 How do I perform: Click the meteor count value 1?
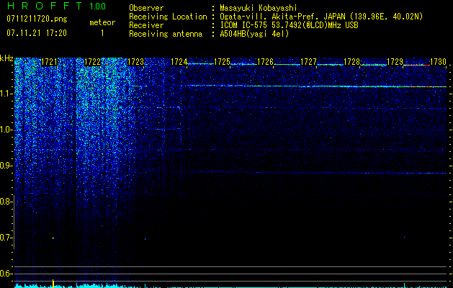[x=102, y=33]
